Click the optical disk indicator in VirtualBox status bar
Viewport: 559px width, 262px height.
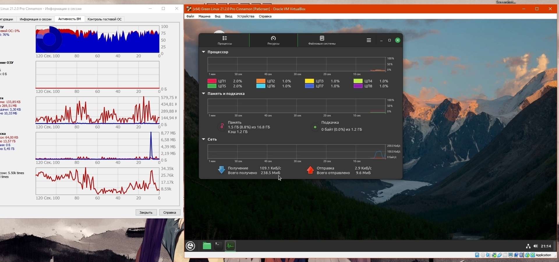483,255
